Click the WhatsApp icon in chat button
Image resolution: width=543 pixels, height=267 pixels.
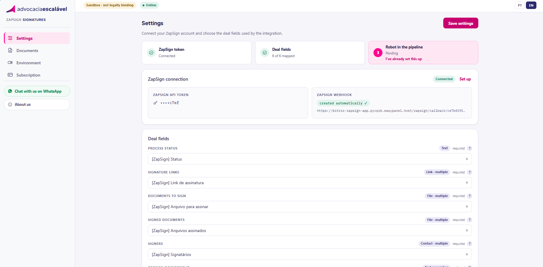tap(10, 91)
